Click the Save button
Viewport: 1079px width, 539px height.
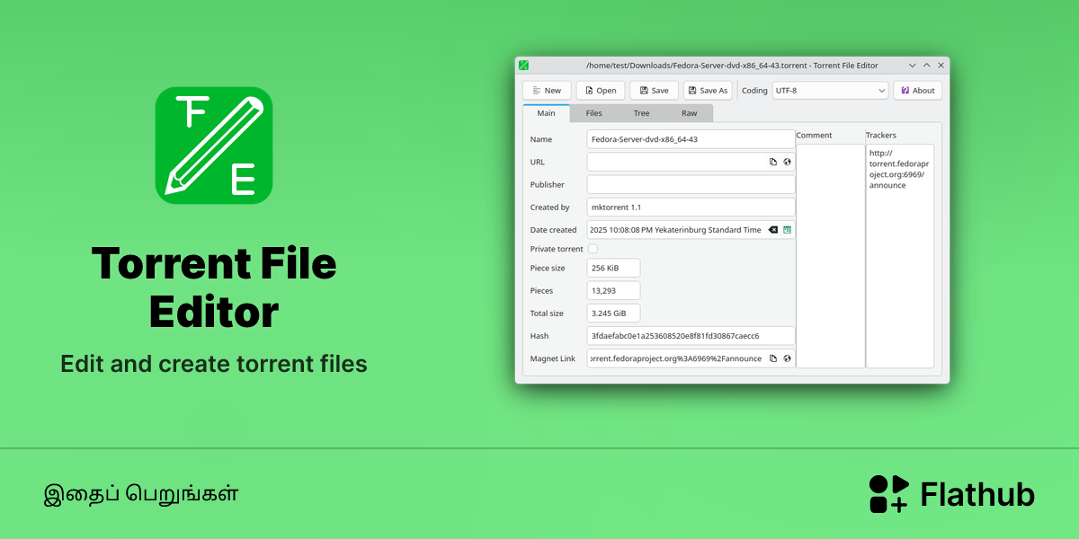click(x=654, y=91)
